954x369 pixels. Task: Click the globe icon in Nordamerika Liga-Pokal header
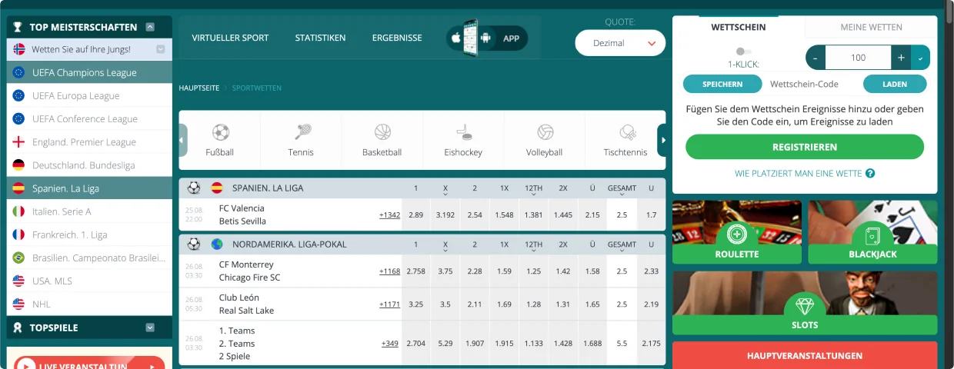pyautogui.click(x=217, y=244)
